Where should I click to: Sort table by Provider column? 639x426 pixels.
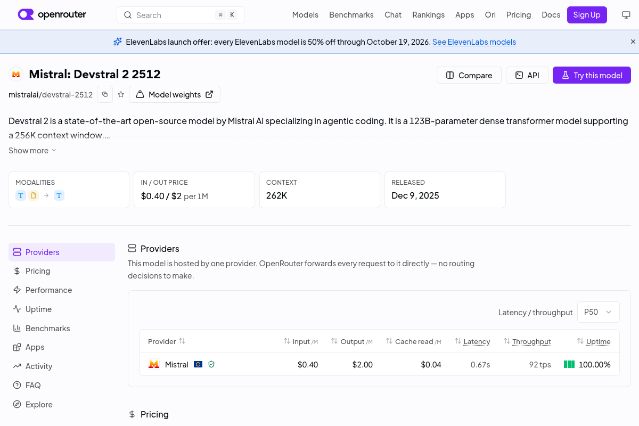pyautogui.click(x=167, y=341)
